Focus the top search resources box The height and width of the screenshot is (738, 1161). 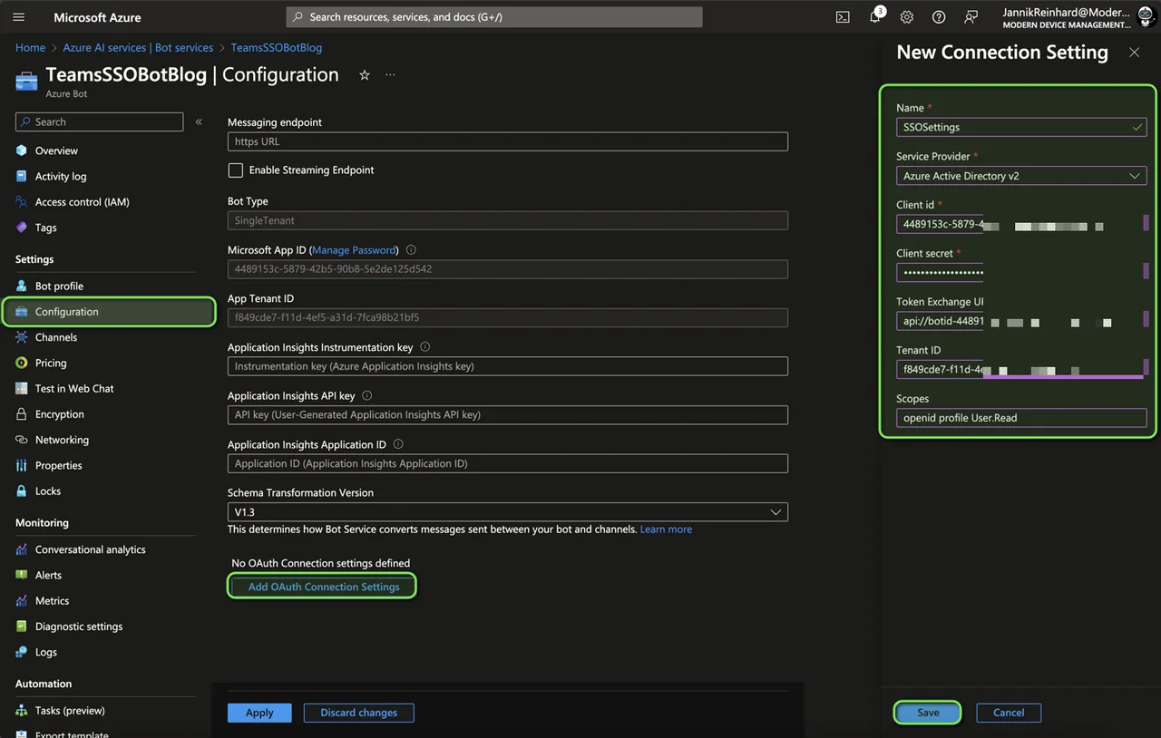coord(494,17)
